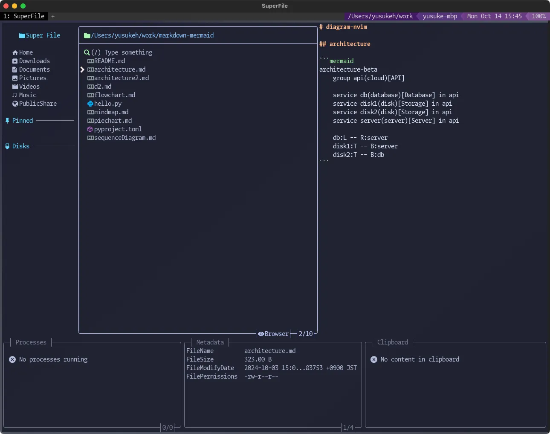This screenshot has width=550, height=434.
Task: Click the Music note icon
Action: point(15,95)
